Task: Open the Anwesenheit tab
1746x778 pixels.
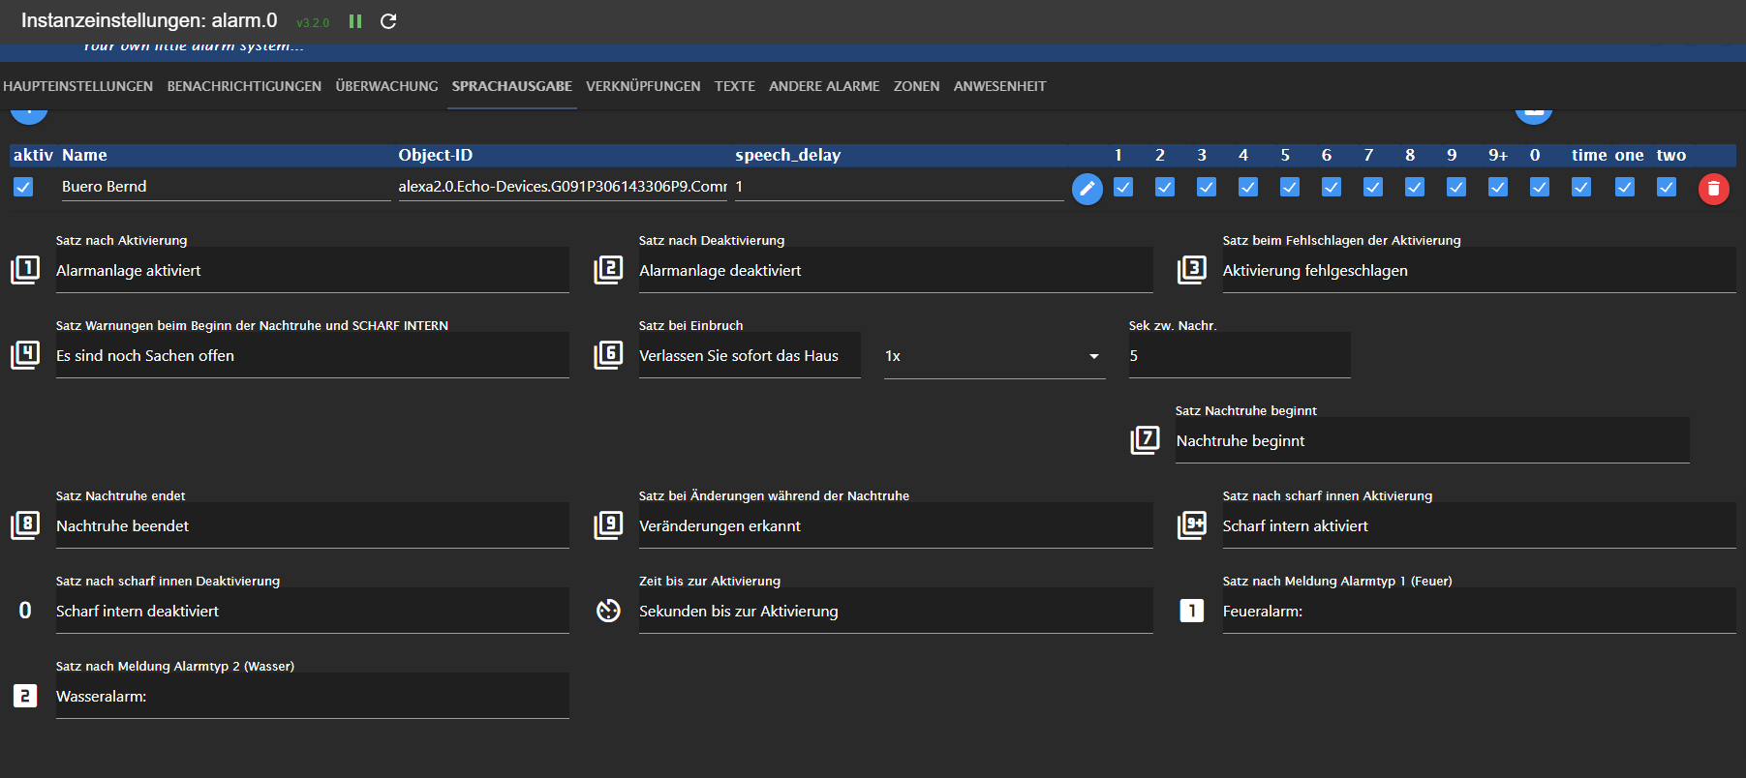Action: tap(999, 86)
